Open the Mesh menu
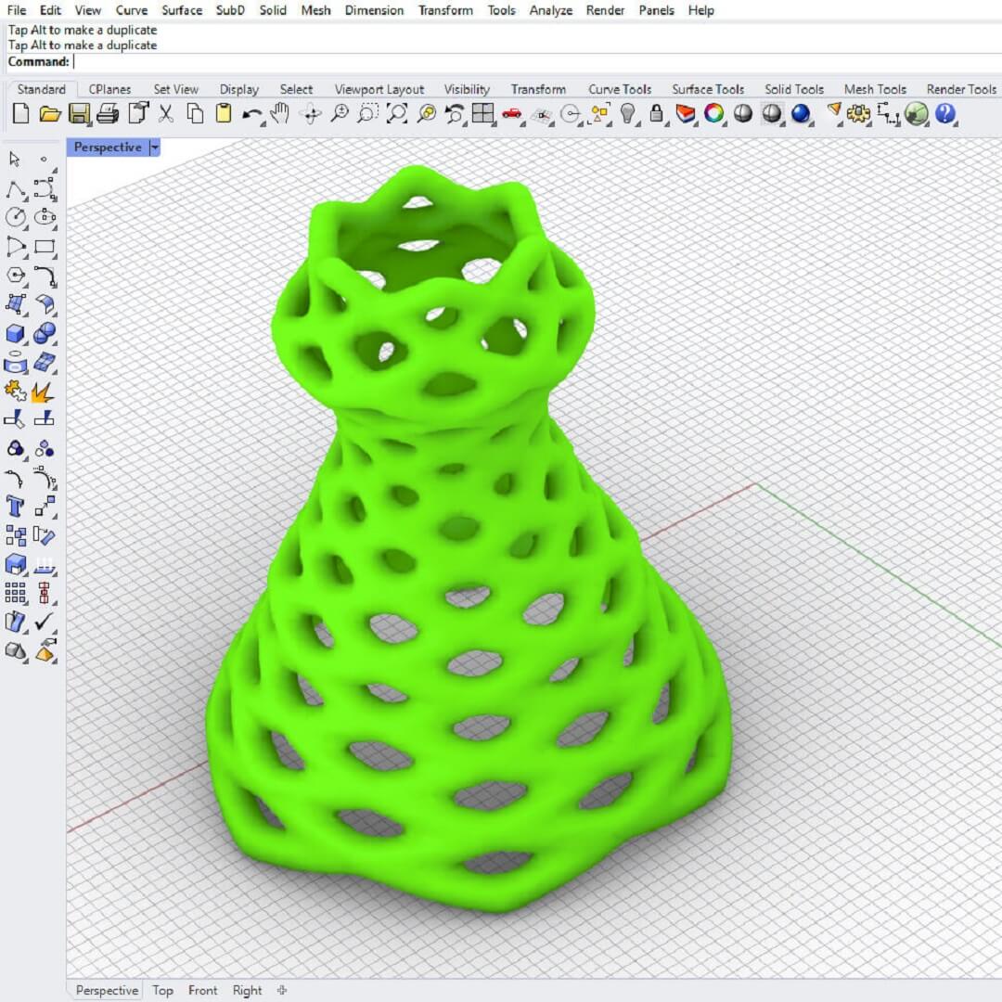This screenshot has height=1002, width=1002. pos(315,10)
